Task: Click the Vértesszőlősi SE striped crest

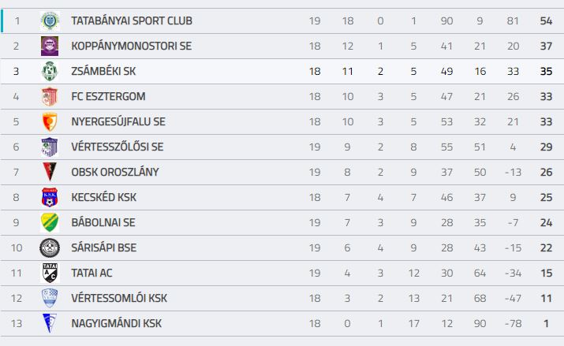Action: [x=50, y=147]
